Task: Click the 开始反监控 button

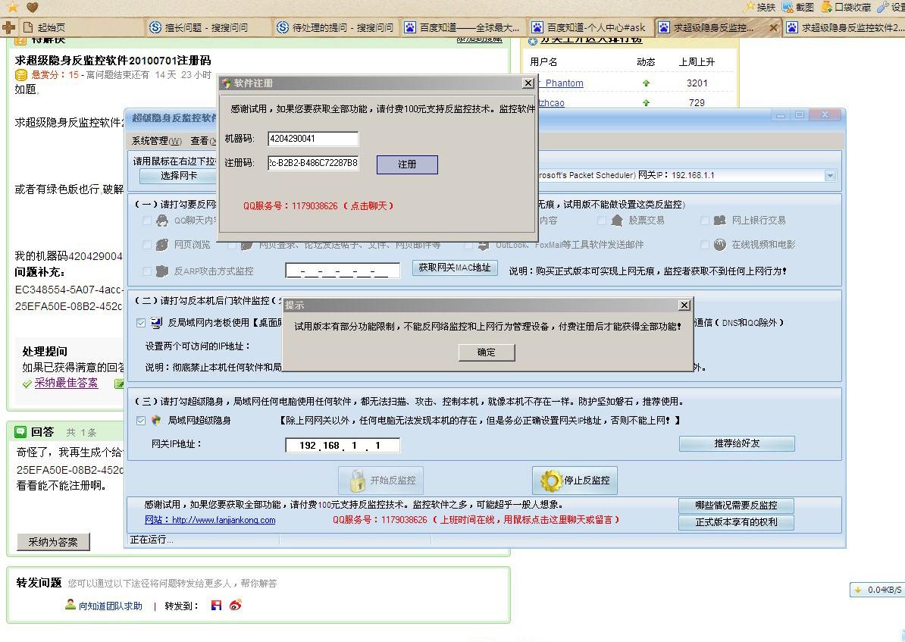Action: tap(381, 481)
